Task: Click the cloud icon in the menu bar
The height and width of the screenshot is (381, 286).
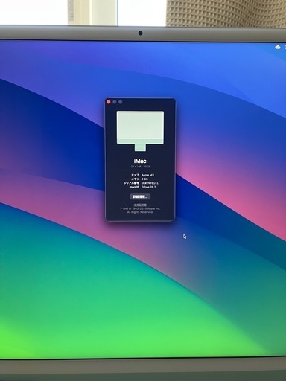Action: click(x=278, y=47)
